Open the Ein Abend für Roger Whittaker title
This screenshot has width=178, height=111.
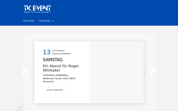pyautogui.click(x=61, y=68)
